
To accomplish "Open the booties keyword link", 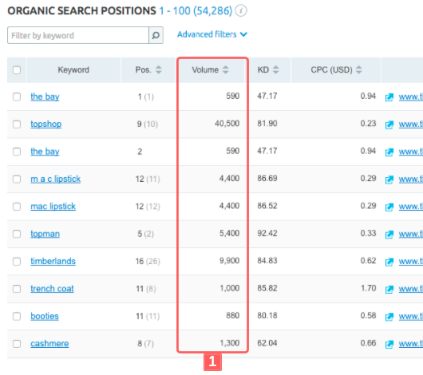I will [45, 316].
